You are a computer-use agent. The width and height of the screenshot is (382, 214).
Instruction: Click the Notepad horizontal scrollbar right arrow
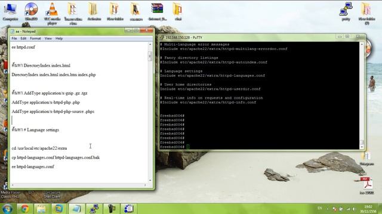click(145, 185)
